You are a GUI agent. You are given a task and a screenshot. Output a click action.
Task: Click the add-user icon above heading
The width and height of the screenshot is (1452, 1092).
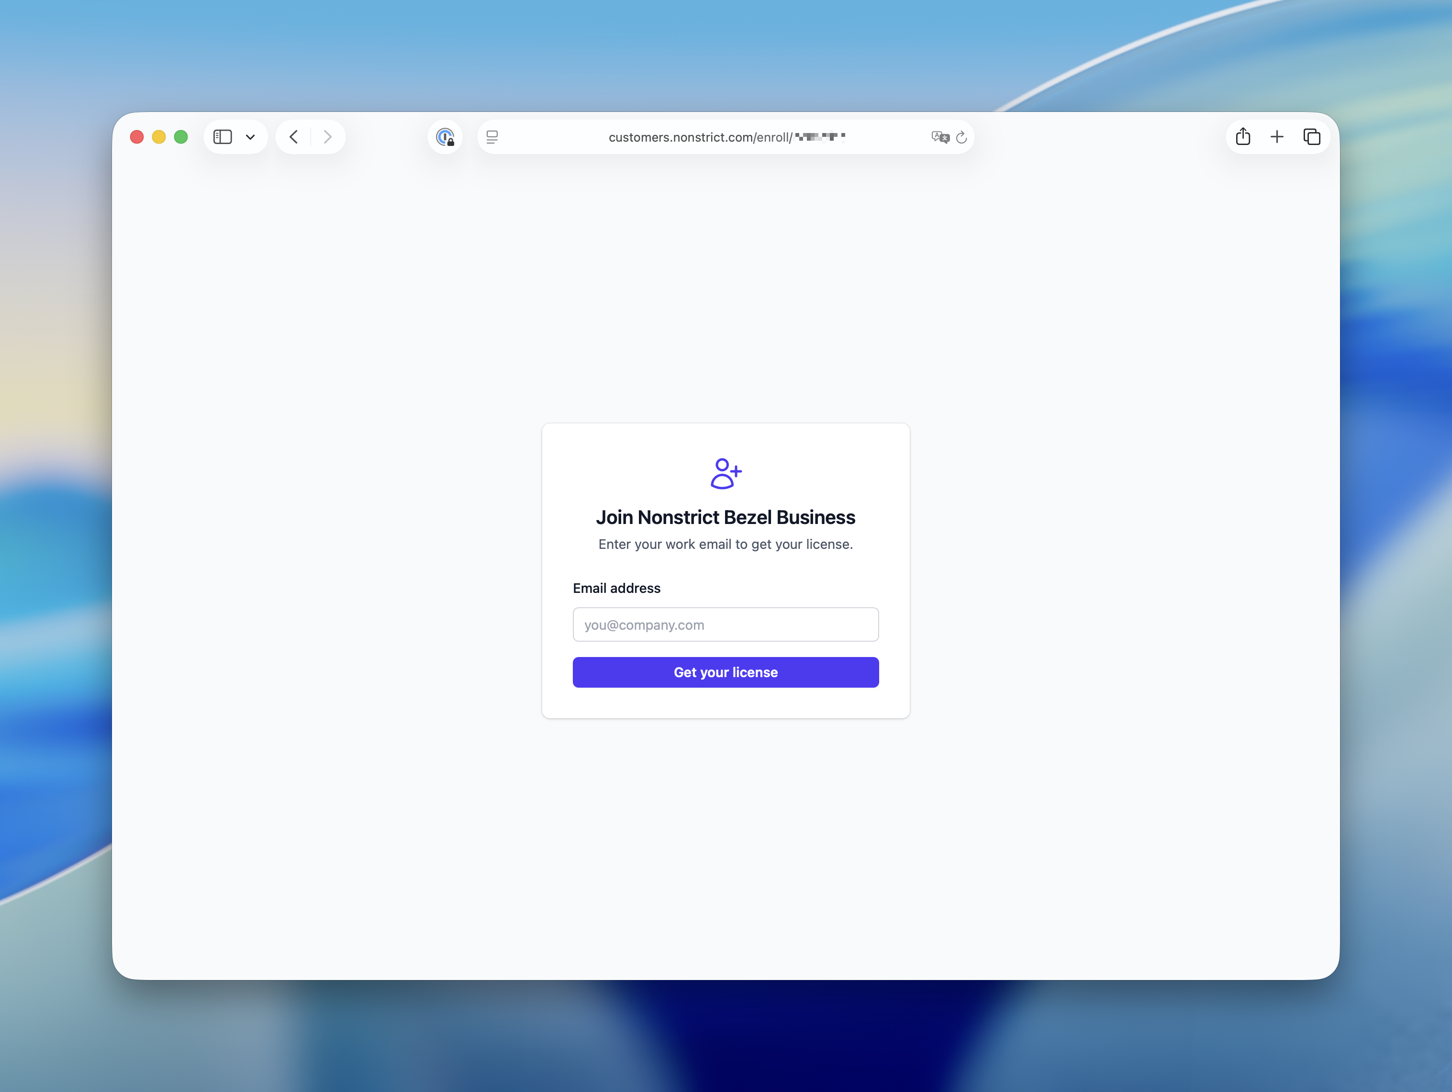pos(726,473)
